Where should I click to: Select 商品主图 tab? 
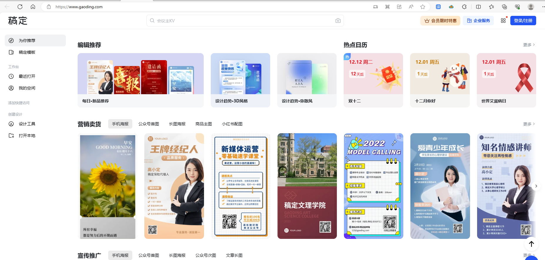coord(204,124)
